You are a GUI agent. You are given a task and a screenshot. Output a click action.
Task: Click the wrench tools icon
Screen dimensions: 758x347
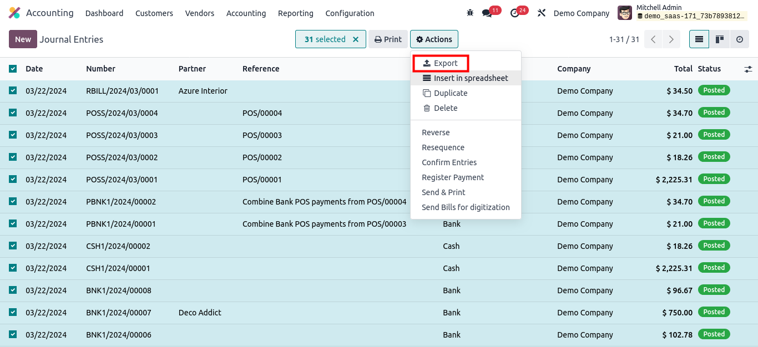(x=542, y=13)
